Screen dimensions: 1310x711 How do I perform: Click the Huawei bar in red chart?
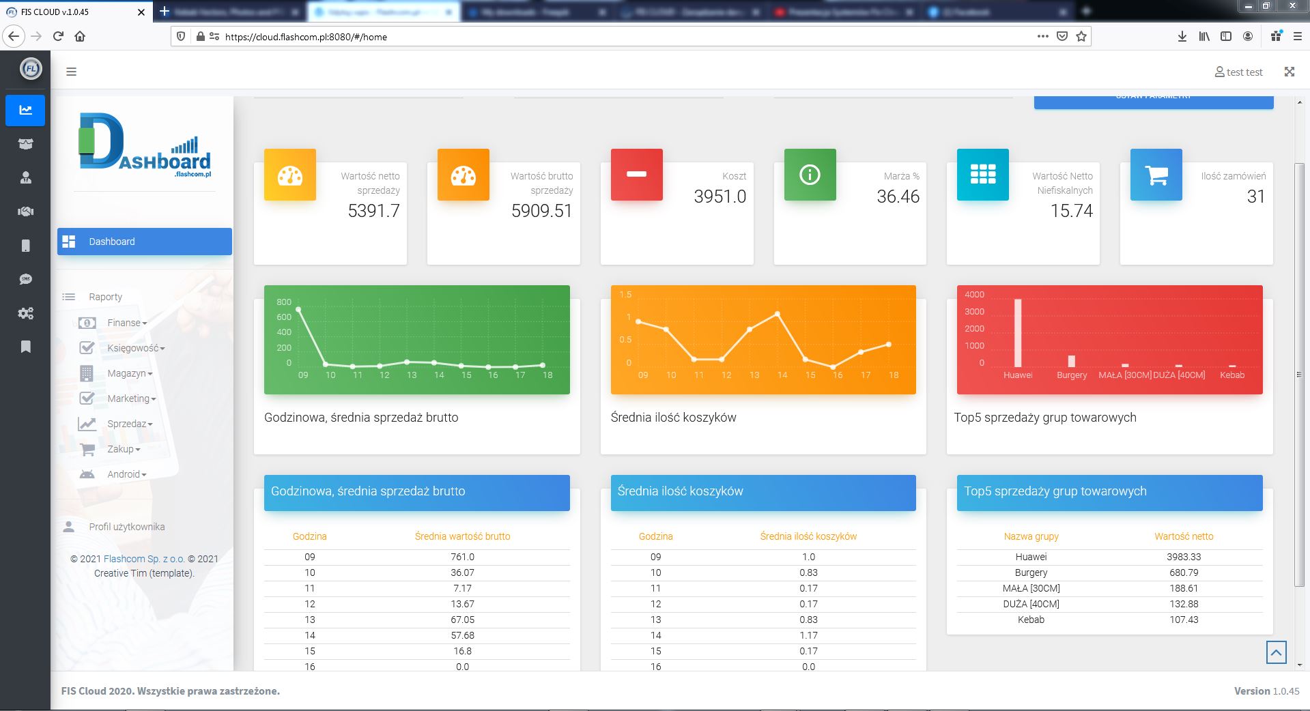[1018, 333]
